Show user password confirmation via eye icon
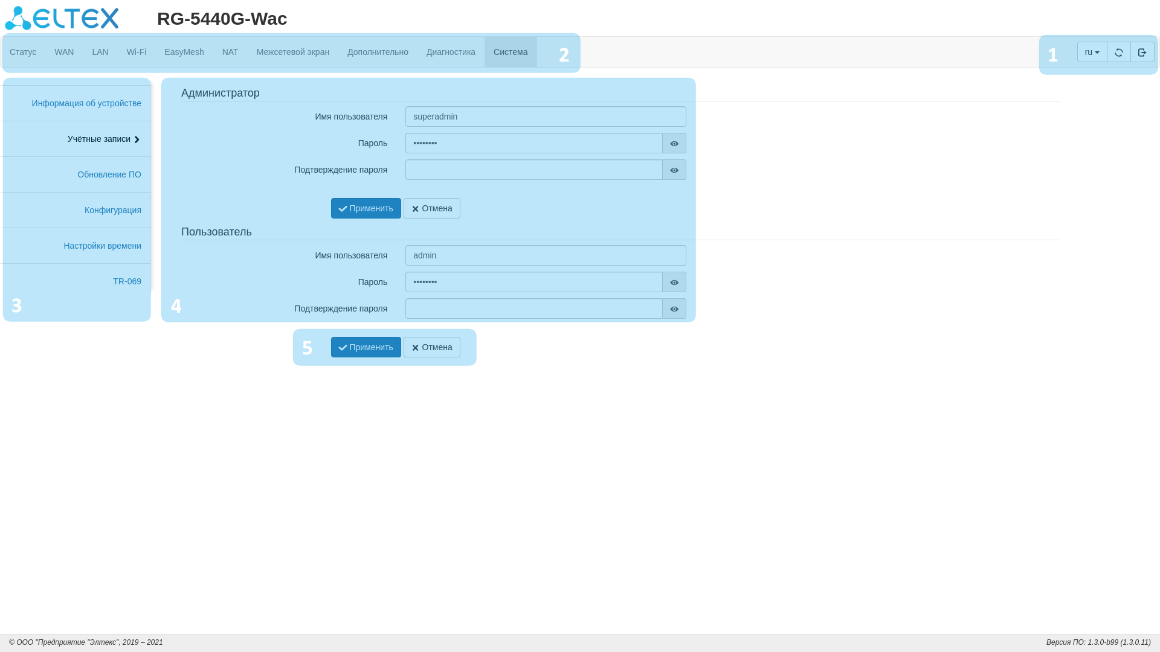The image size is (1160, 652). [x=674, y=309]
